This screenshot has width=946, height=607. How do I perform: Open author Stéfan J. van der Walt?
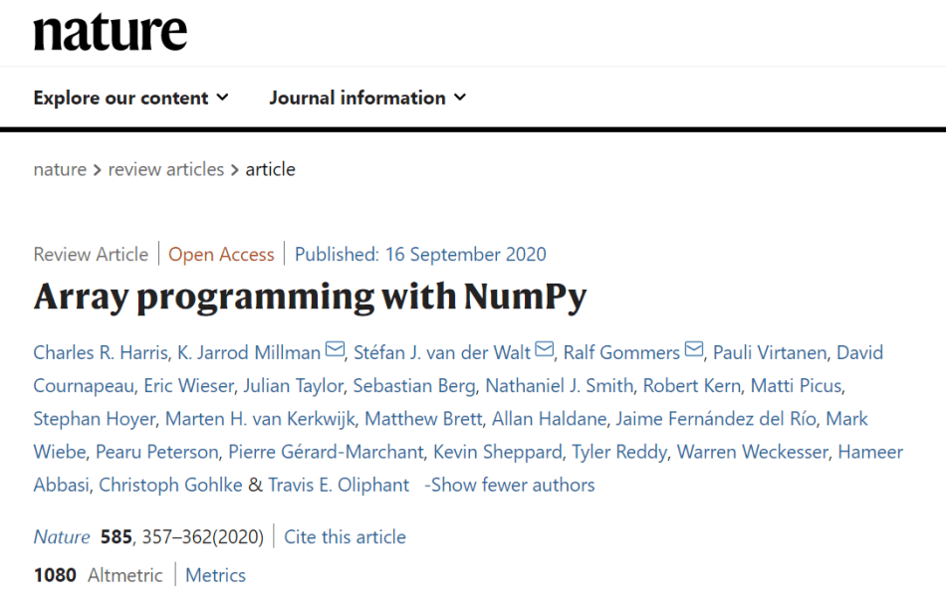441,352
